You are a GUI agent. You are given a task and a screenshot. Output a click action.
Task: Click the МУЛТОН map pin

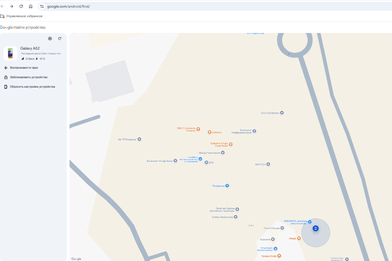[x=269, y=164]
